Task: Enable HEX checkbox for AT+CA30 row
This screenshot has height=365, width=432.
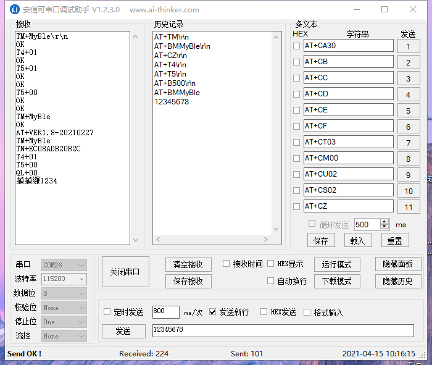Action: point(296,46)
